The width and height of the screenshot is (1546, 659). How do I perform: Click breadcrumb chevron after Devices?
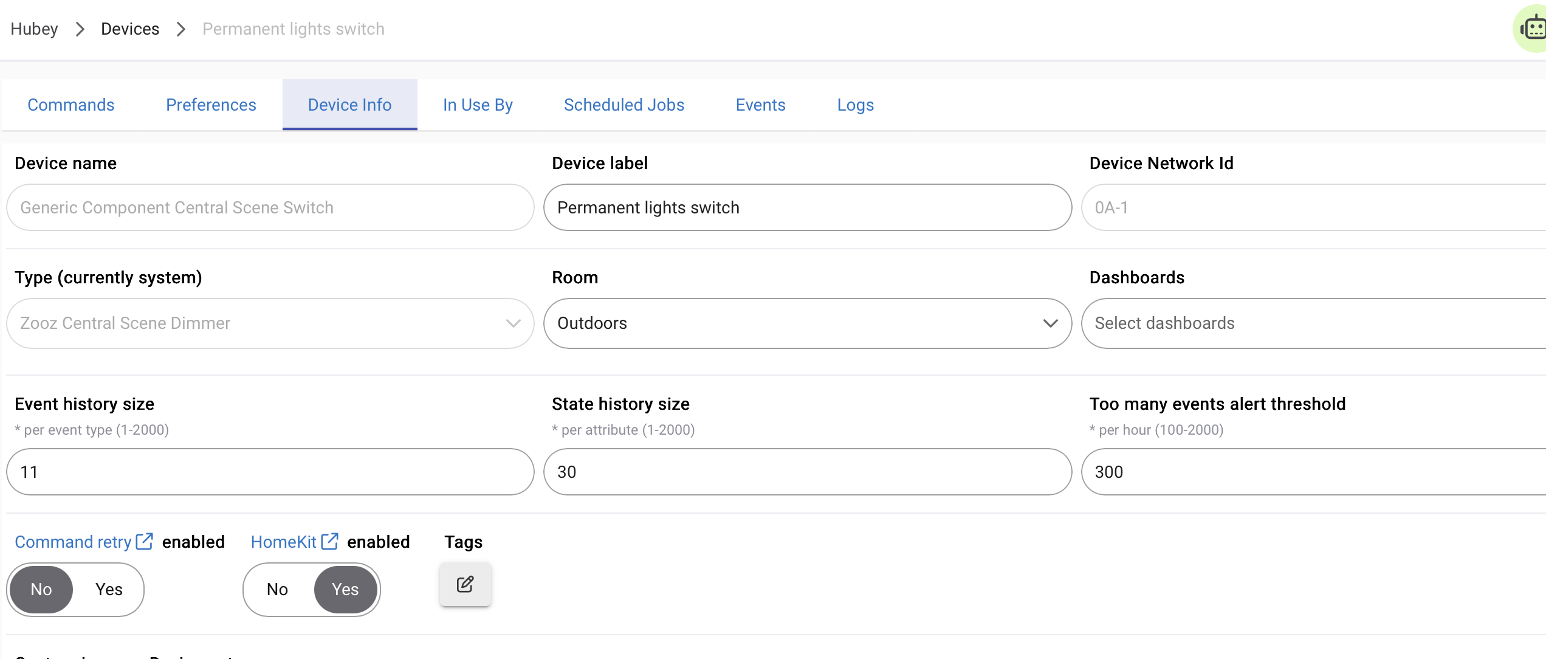point(180,29)
